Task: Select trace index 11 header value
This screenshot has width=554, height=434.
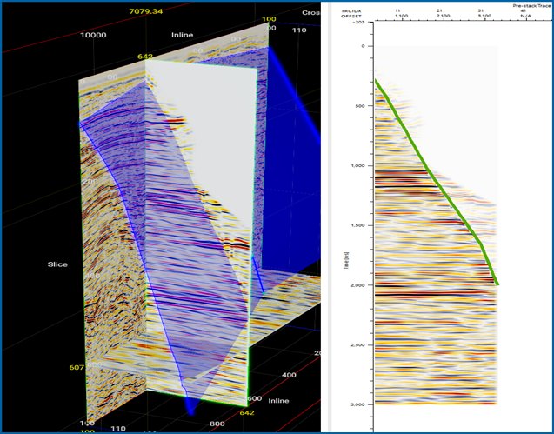Action: tap(397, 11)
